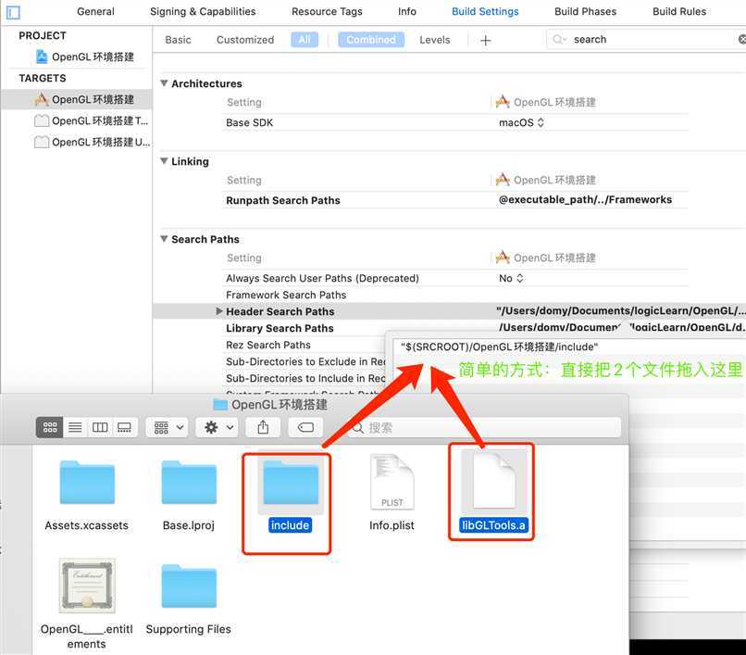The image size is (746, 655).
Task: Open the Build Rules tab
Action: [679, 11]
